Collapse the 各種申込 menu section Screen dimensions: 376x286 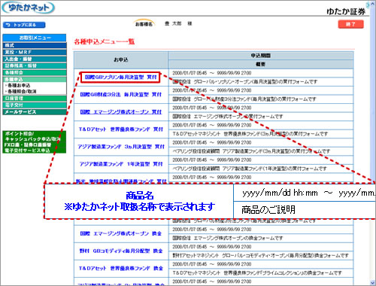(35, 79)
